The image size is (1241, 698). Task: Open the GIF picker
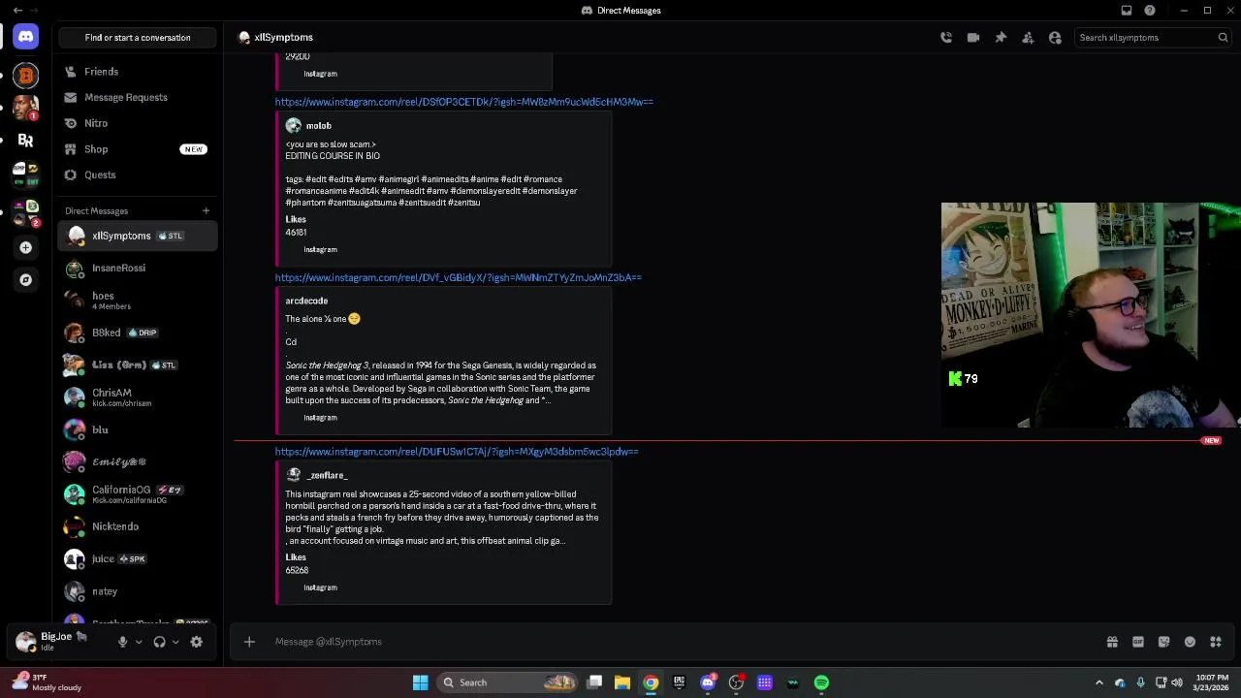(1138, 641)
